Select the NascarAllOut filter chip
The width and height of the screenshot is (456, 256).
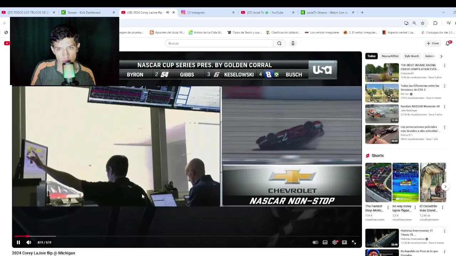[390, 56]
